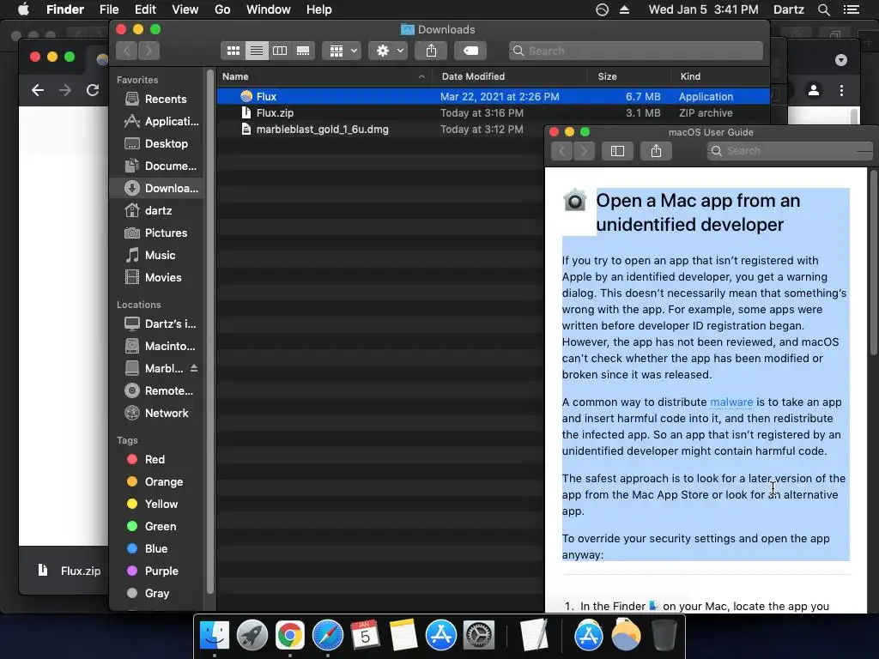Select the Orange tag in sidebar

point(156,482)
